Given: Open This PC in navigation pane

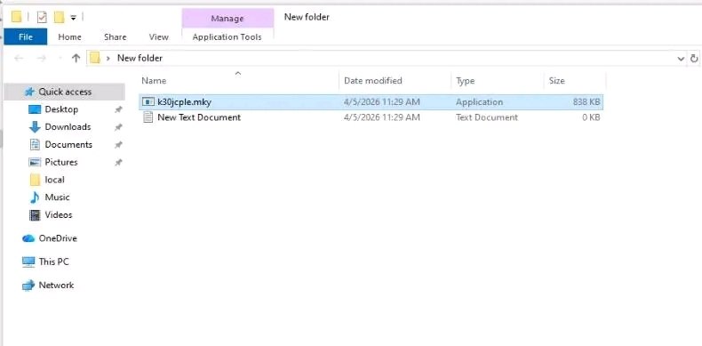Looking at the screenshot, I should click(x=53, y=262).
